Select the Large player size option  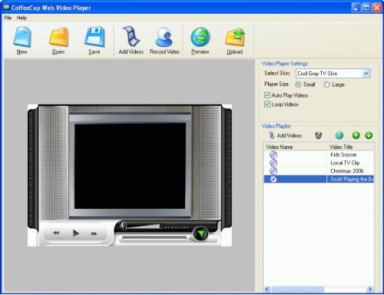(326, 85)
